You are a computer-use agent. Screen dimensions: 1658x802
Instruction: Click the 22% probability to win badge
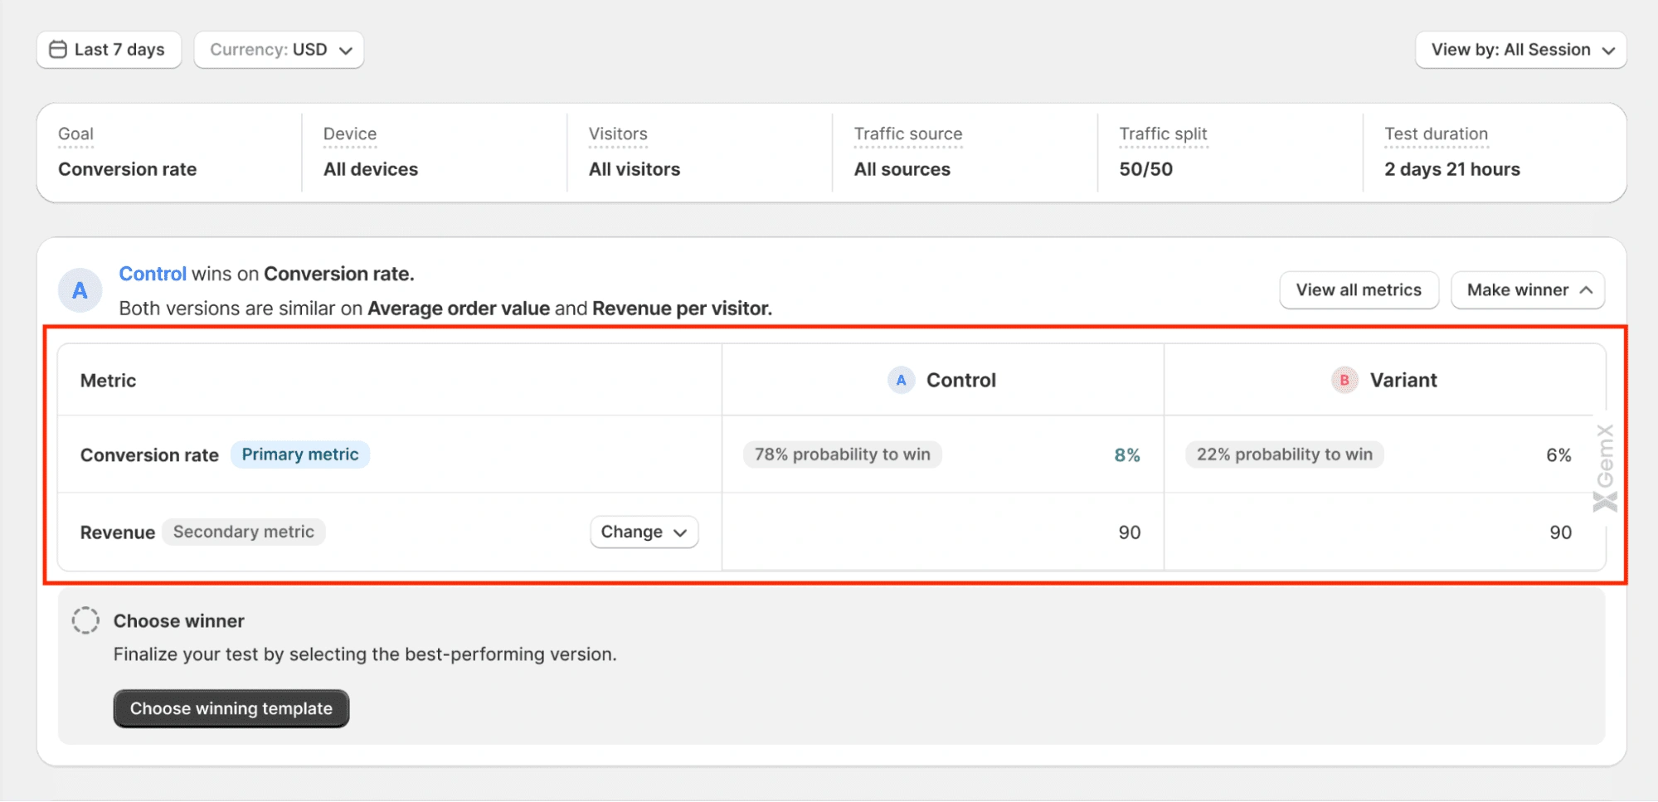tap(1284, 454)
